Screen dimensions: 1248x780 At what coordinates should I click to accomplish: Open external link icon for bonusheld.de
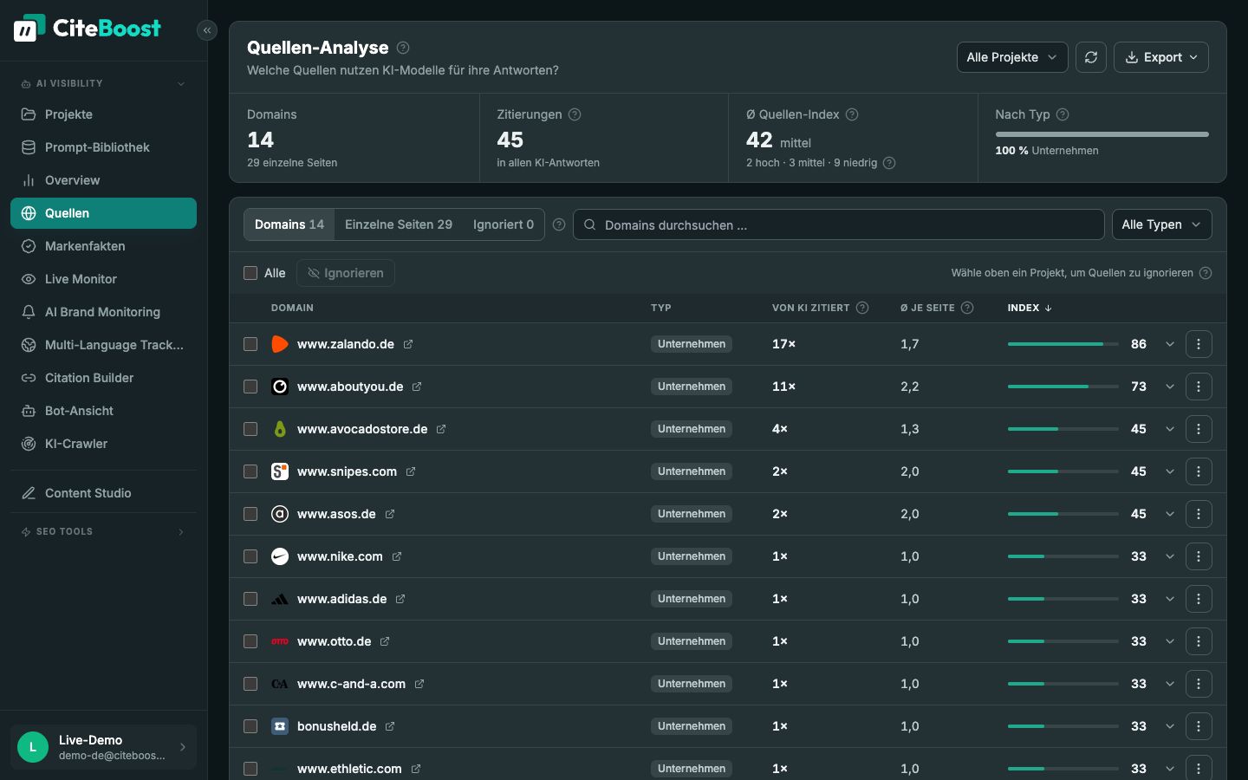390,726
